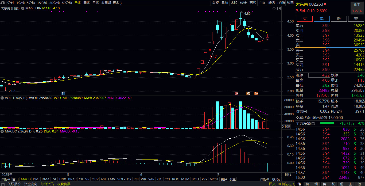
Task: Click the diamond marker icon above the chart
Action: (274, 9)
